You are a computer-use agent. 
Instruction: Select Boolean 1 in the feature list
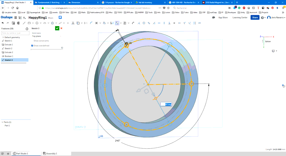(9, 56)
